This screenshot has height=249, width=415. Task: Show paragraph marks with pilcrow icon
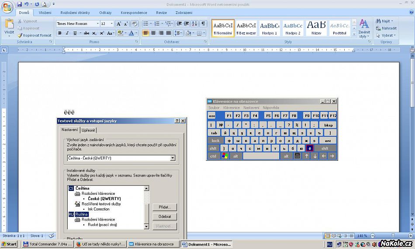coord(203,24)
